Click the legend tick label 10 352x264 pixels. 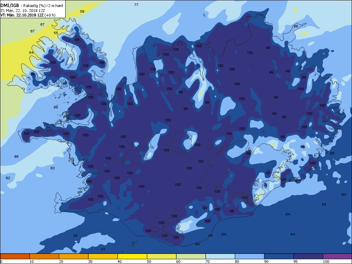click(31, 262)
